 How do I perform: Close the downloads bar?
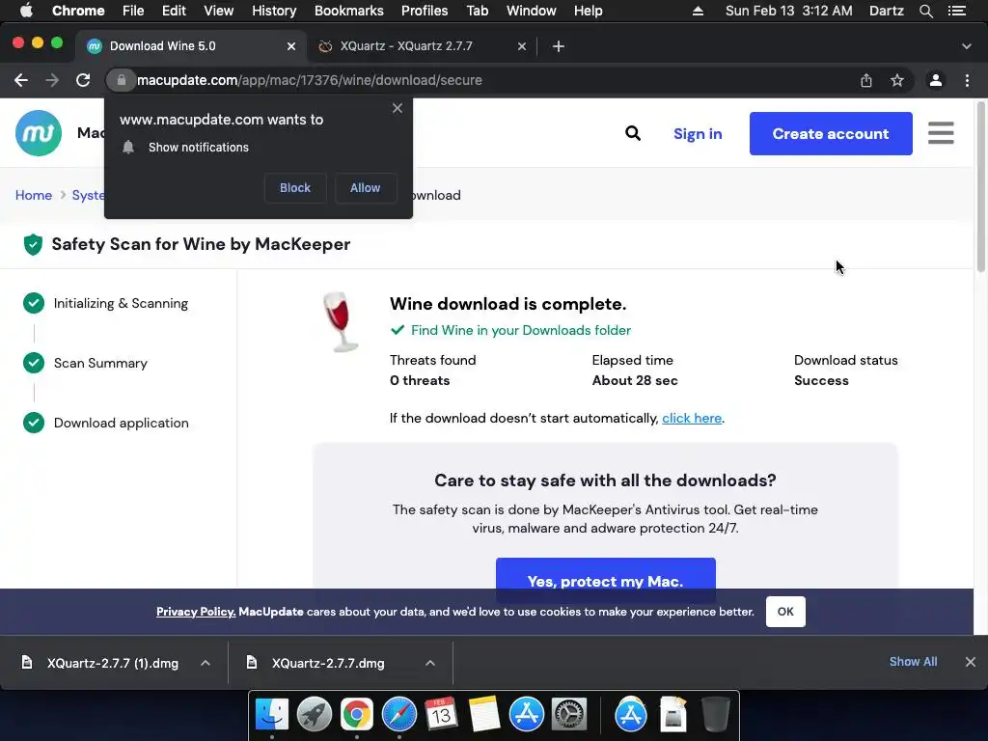pyautogui.click(x=971, y=662)
